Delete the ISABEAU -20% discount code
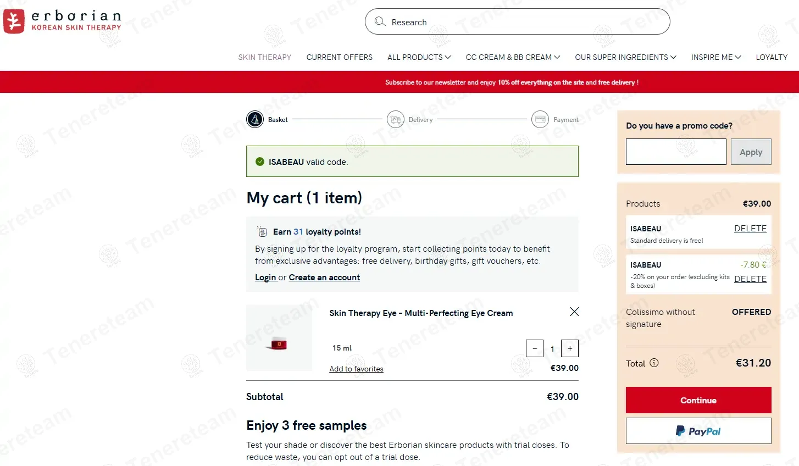The width and height of the screenshot is (799, 466). [x=750, y=279]
